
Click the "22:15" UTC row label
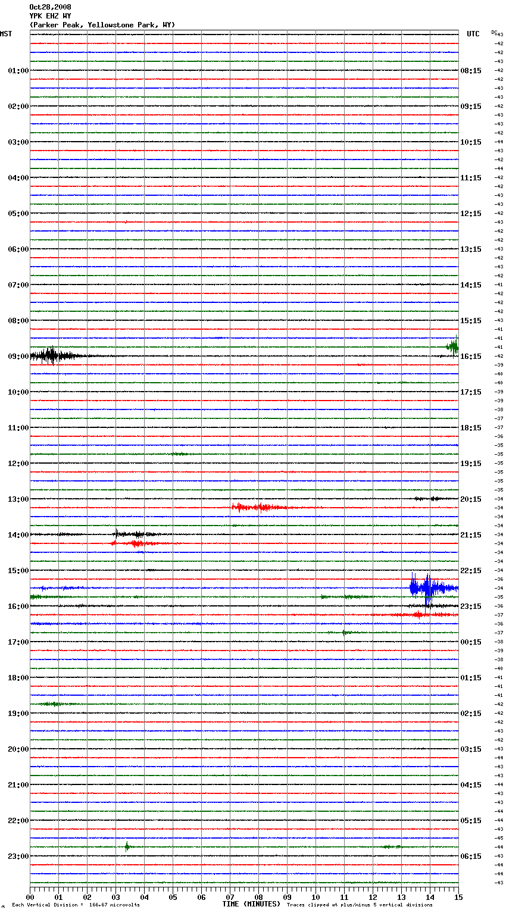click(x=471, y=571)
